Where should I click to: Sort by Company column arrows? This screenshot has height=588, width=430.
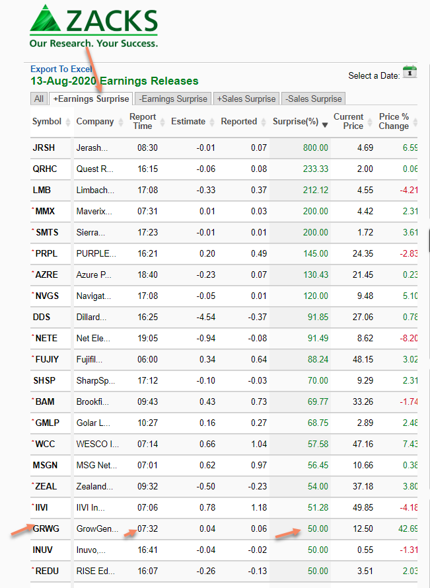click(x=121, y=122)
